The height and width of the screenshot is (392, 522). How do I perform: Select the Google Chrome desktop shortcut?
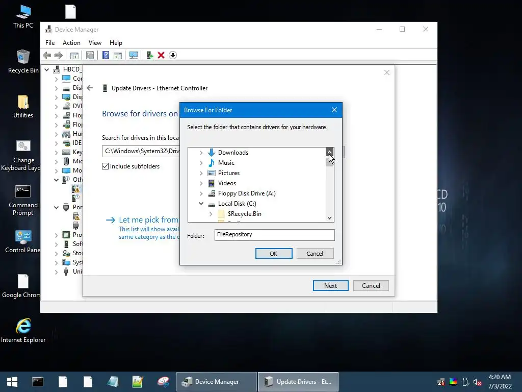22,286
